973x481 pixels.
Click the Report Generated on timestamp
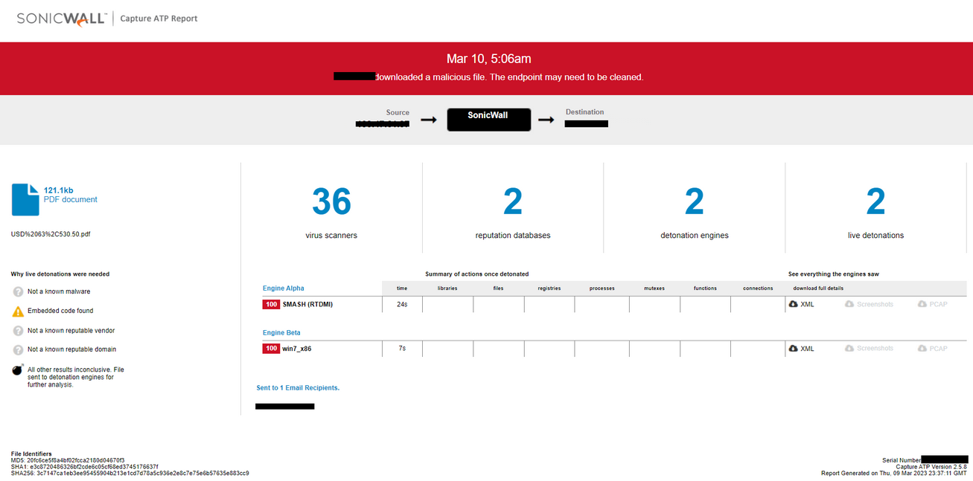pyautogui.click(x=894, y=473)
